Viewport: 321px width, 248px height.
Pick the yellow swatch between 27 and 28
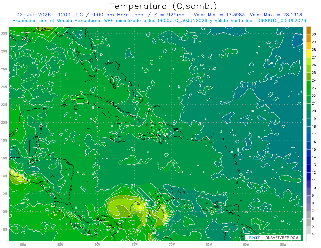pos(308,54)
